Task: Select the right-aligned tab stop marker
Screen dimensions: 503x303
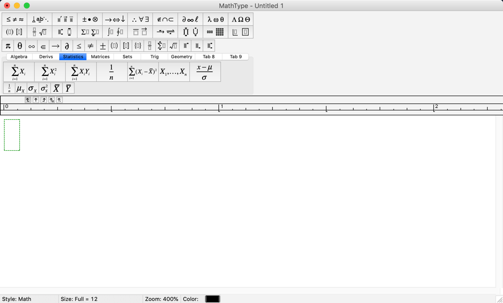Action: coord(43,100)
